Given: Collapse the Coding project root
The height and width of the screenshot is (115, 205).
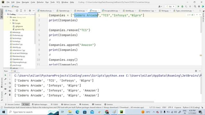Looking at the screenshot, I should (x=5, y=14).
